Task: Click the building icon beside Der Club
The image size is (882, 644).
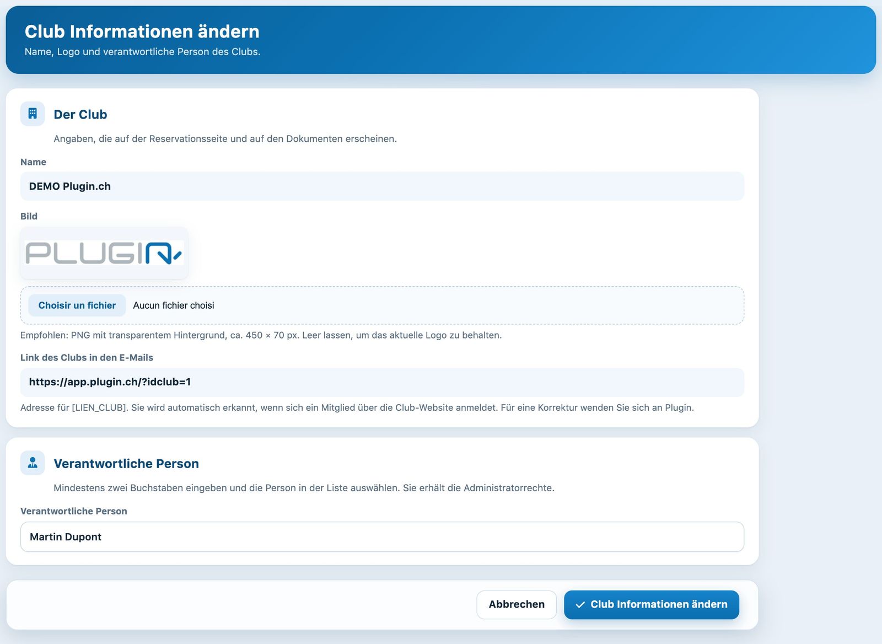Action: (x=33, y=114)
